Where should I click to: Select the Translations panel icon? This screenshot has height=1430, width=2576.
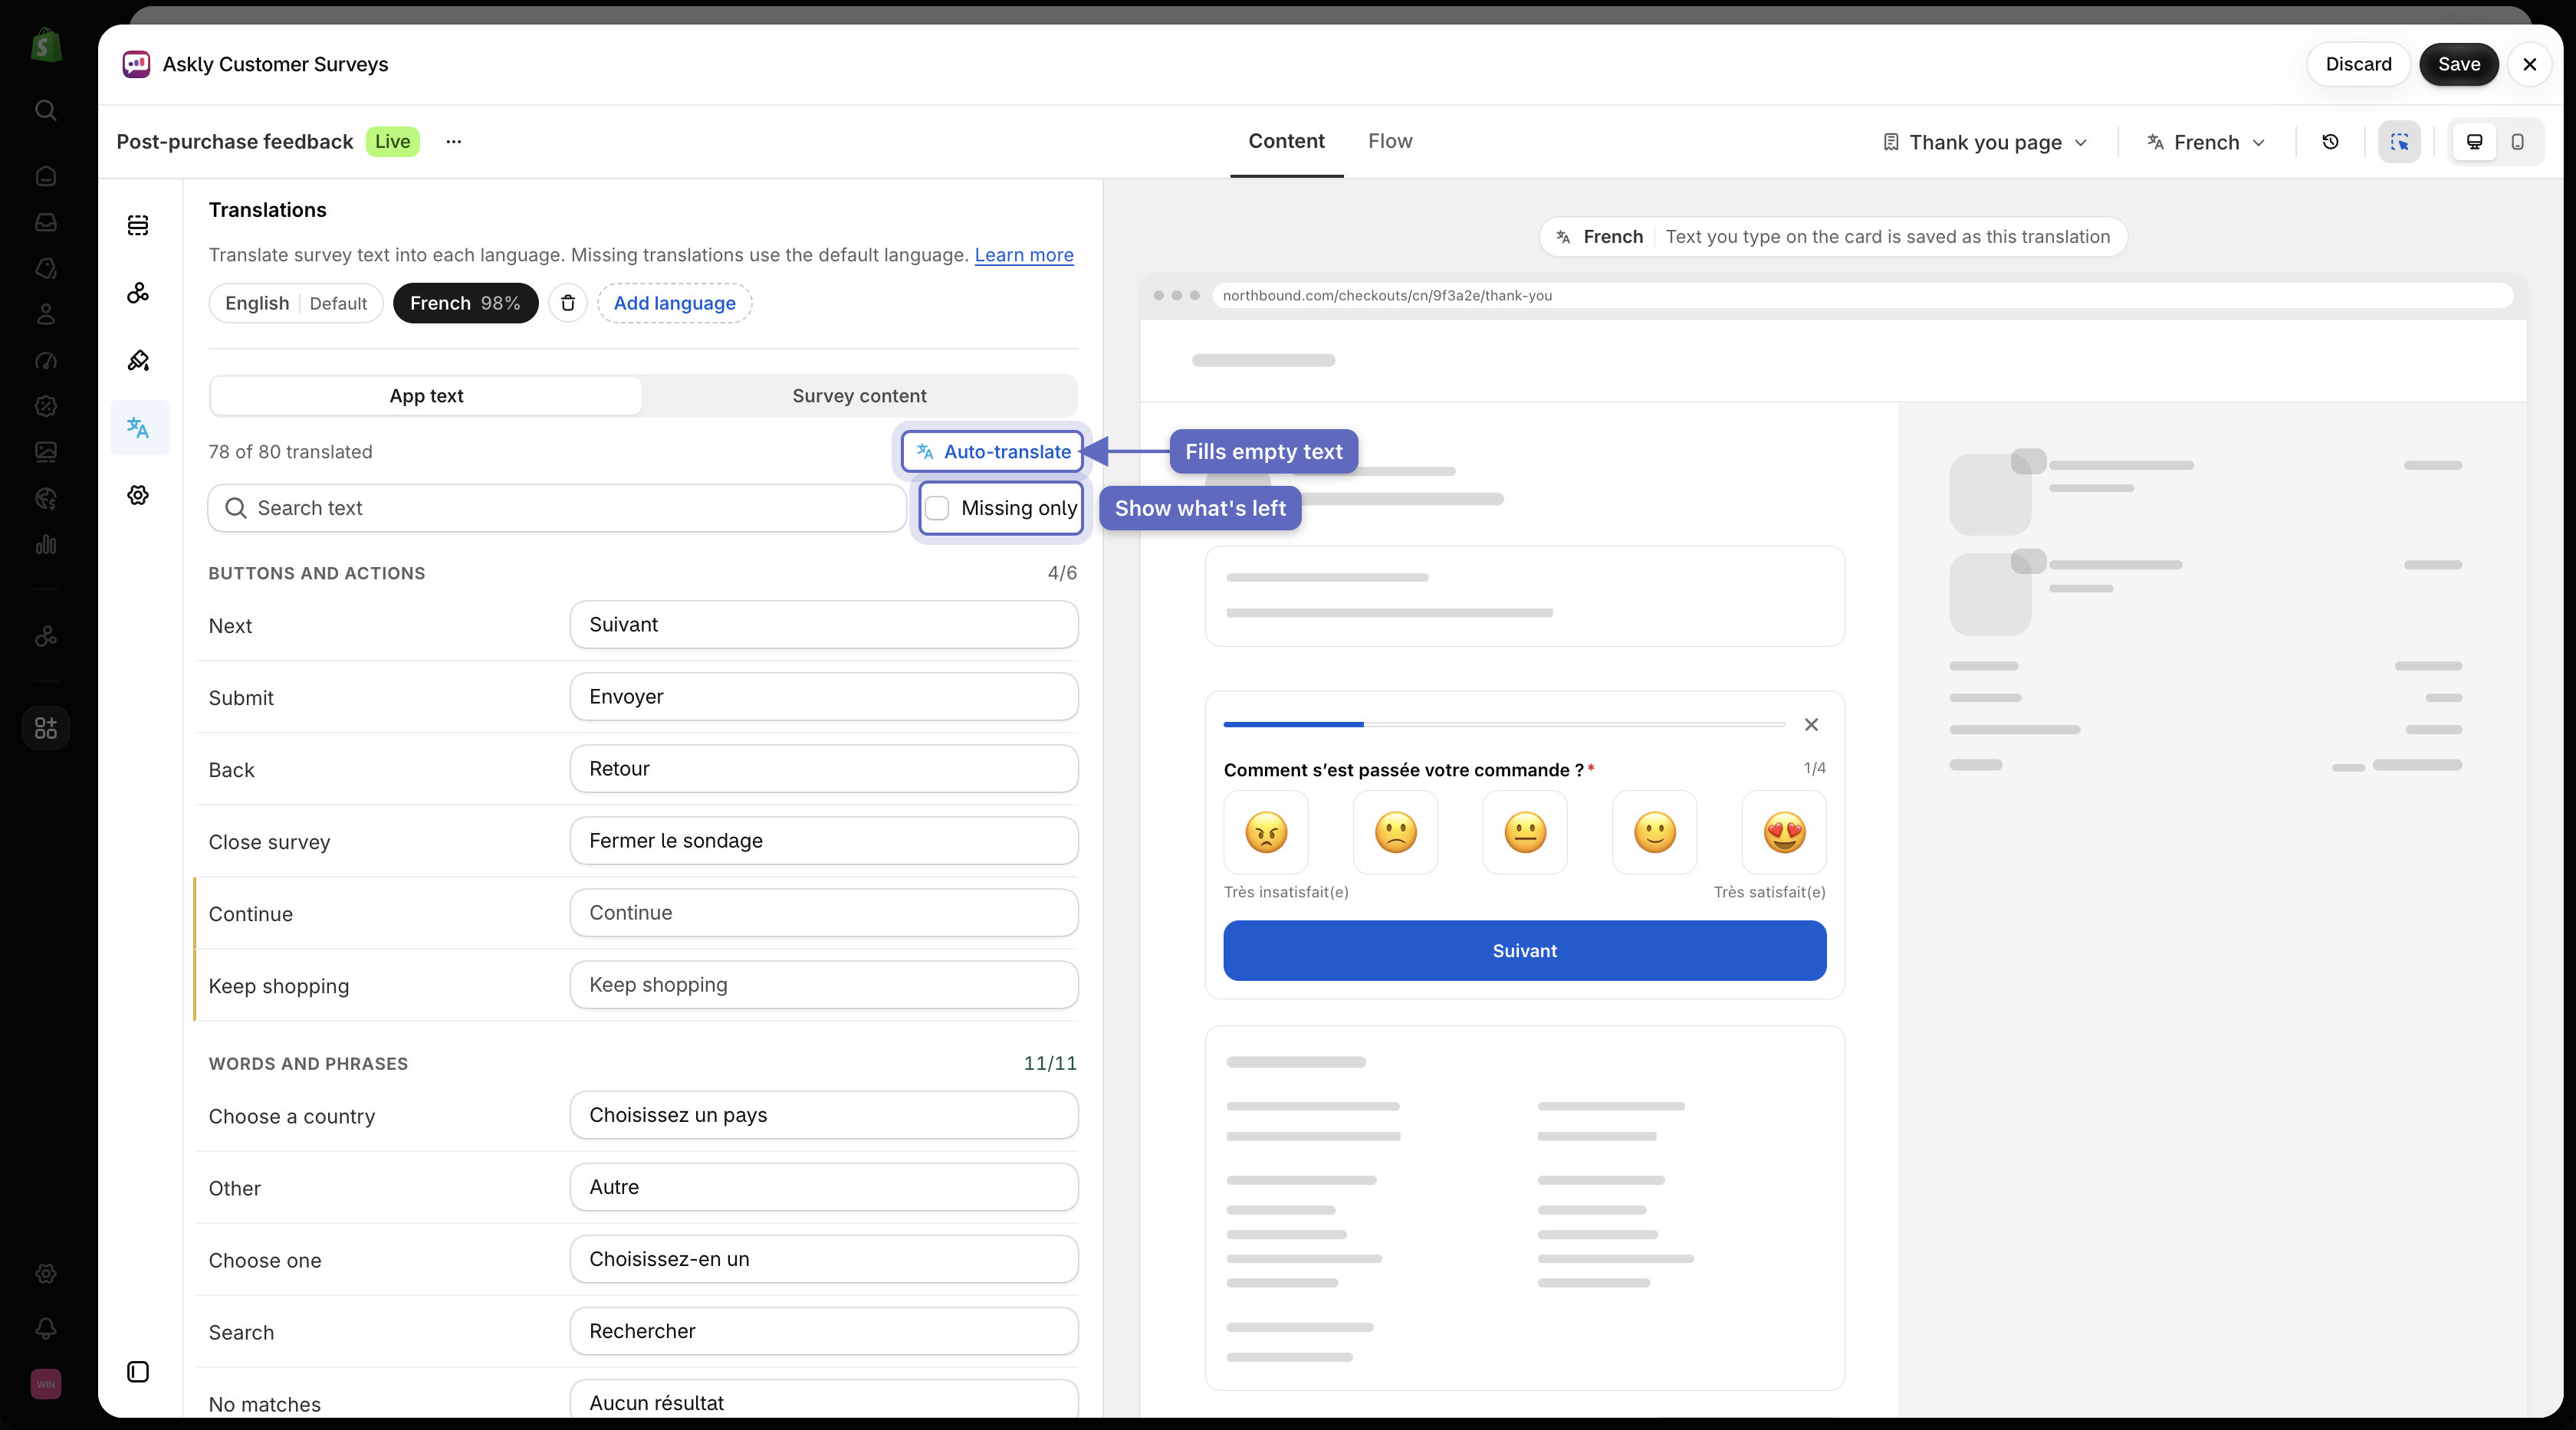click(138, 428)
